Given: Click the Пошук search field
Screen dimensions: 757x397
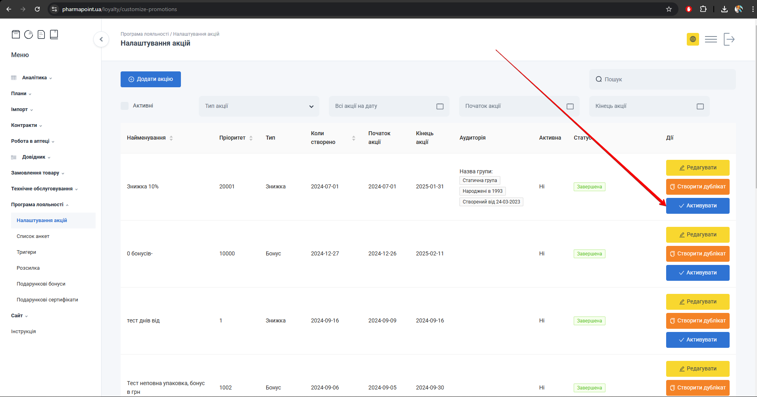Looking at the screenshot, I should click(663, 79).
